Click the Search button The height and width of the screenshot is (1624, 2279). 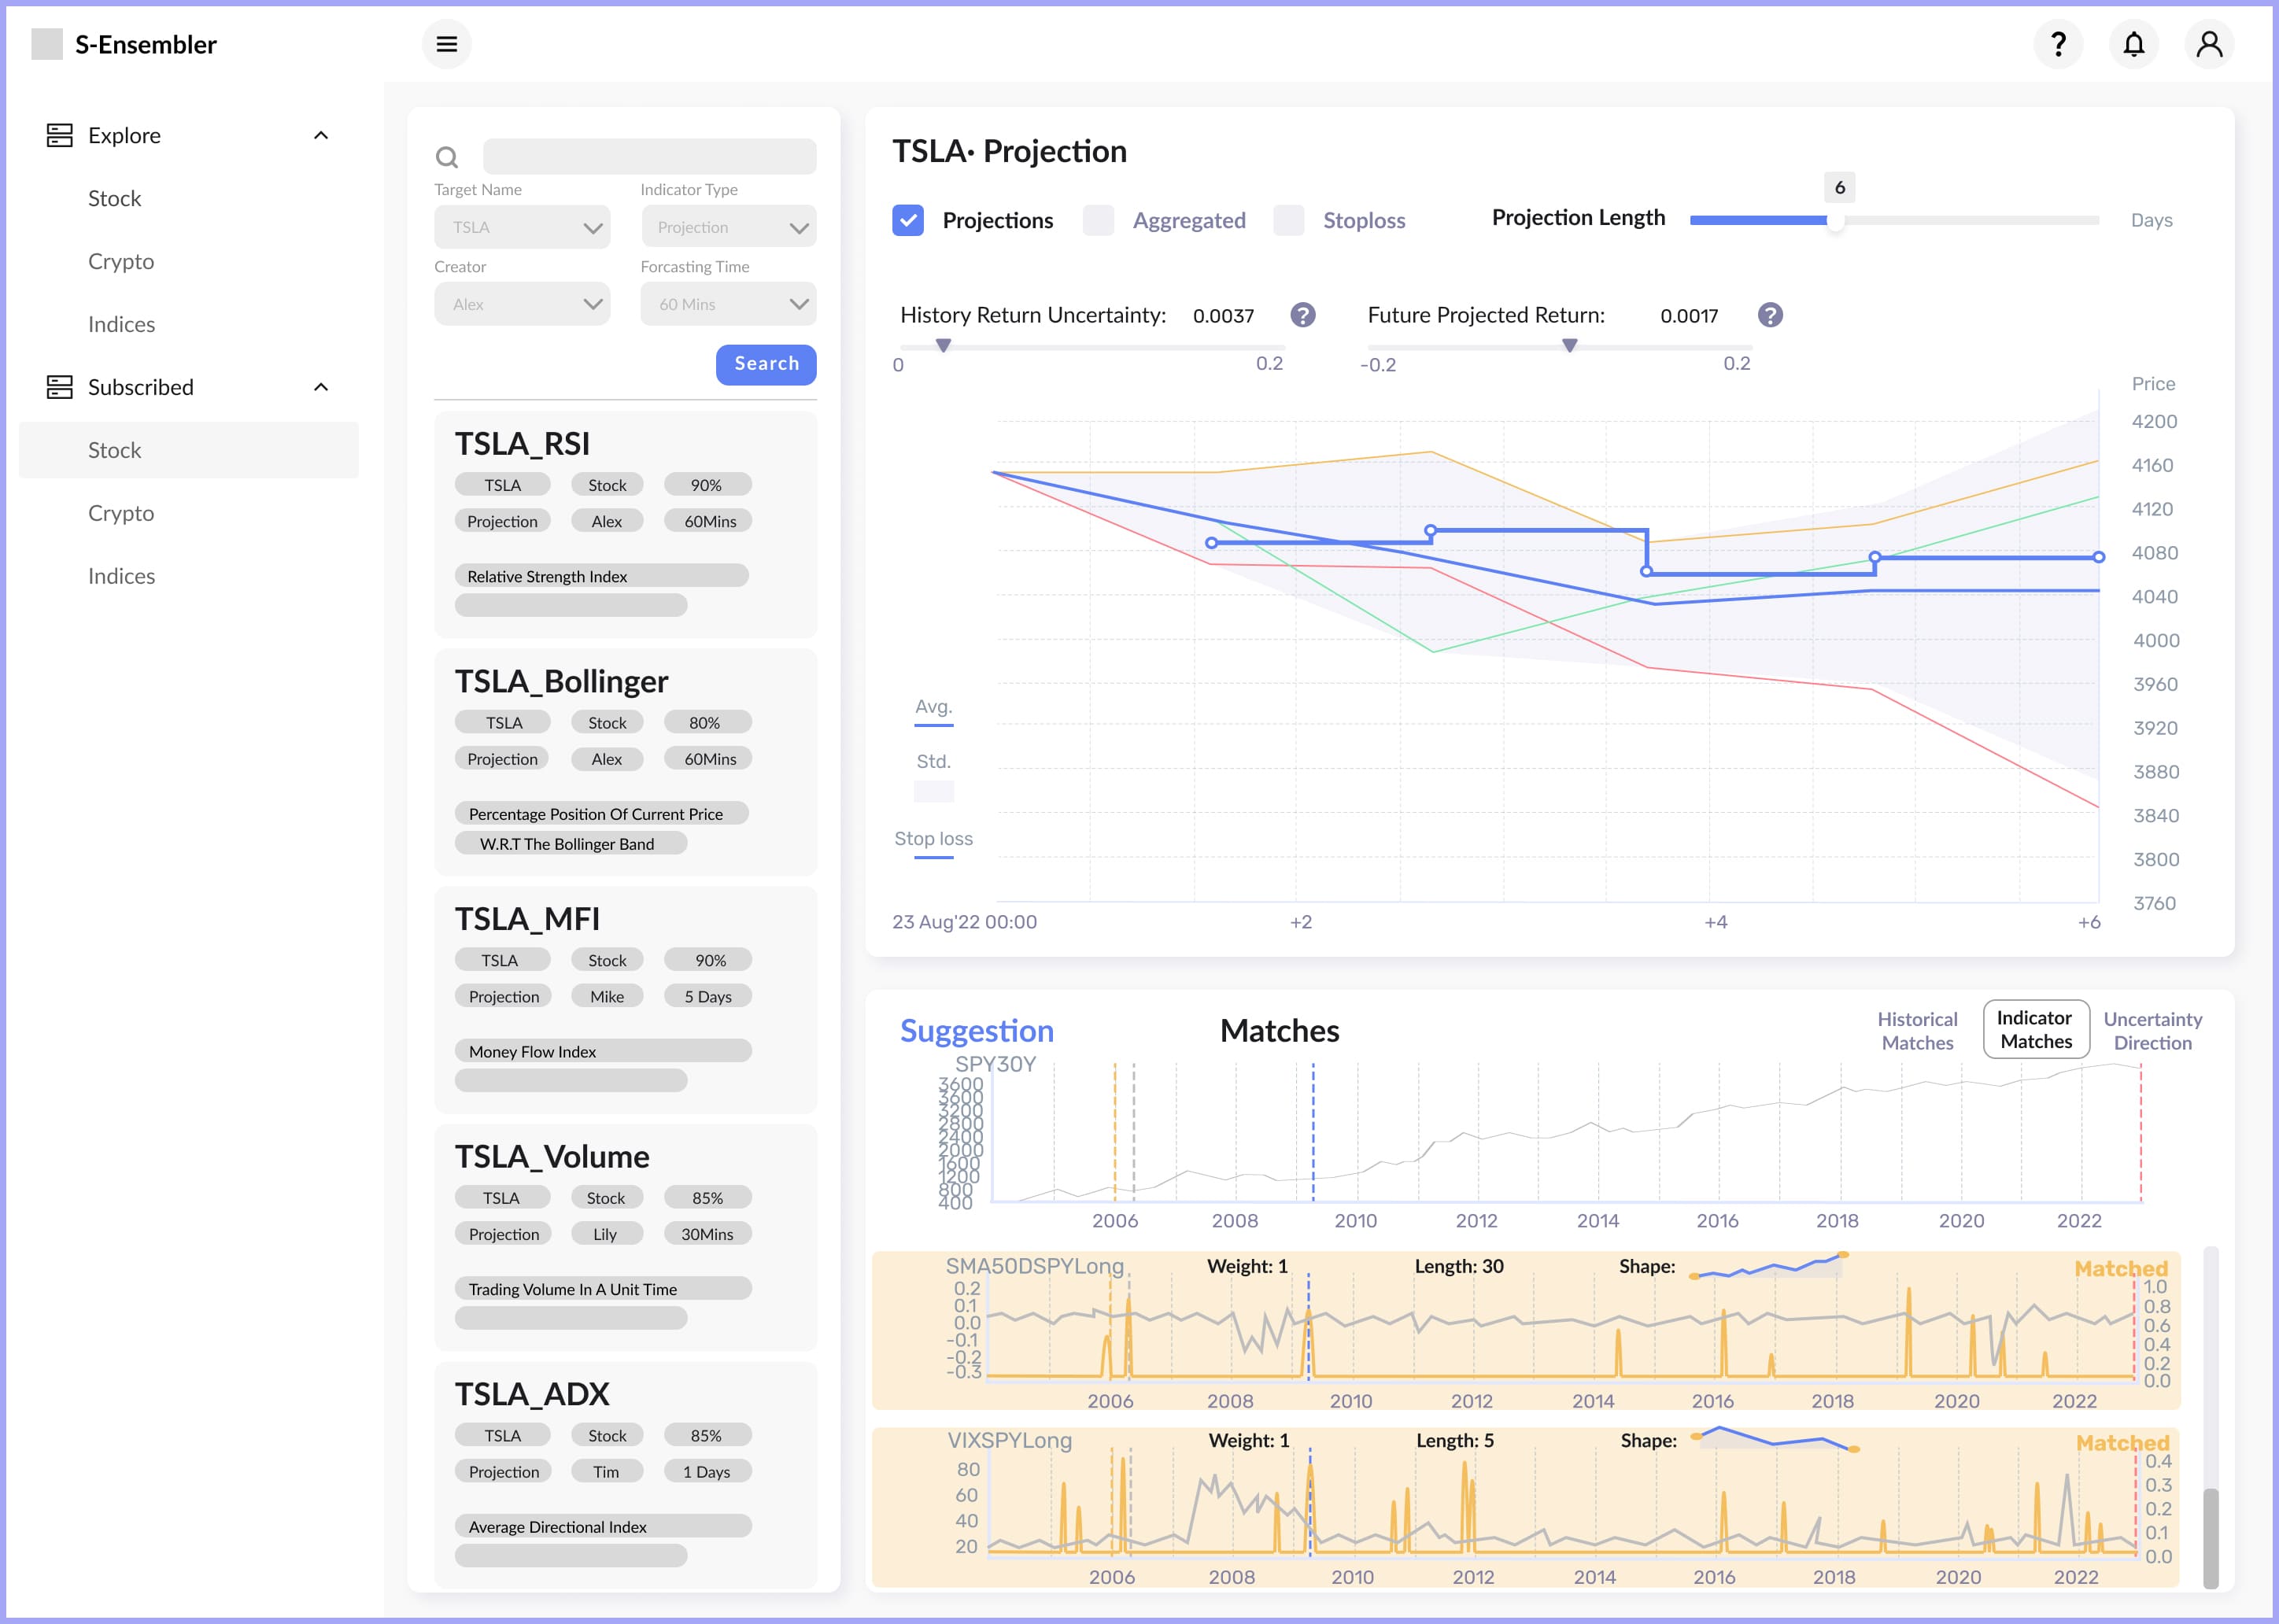tap(766, 364)
